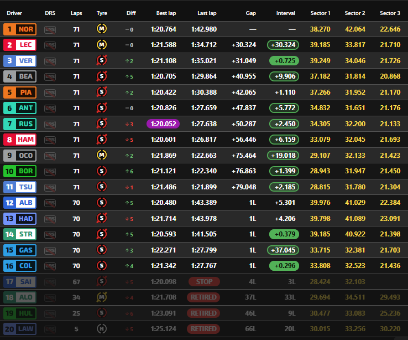Click the medium tyre icon for OCO
Image resolution: width=408 pixels, height=340 pixels.
pos(102,156)
